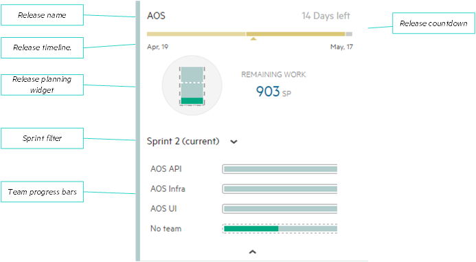This screenshot has width=476, height=262.
Task: Click the May. 17 end date
Action: coord(341,47)
